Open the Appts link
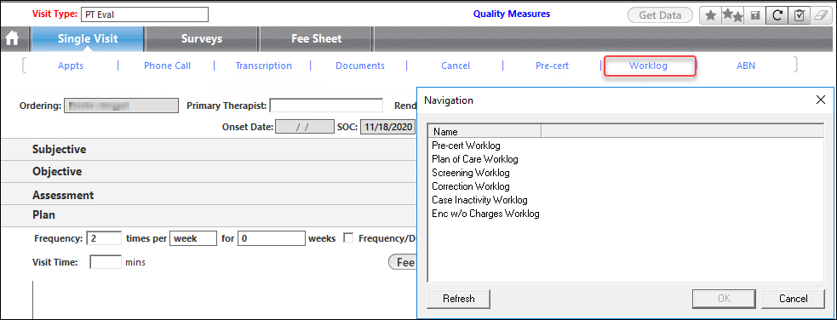Image resolution: width=837 pixels, height=320 pixels. [x=71, y=66]
